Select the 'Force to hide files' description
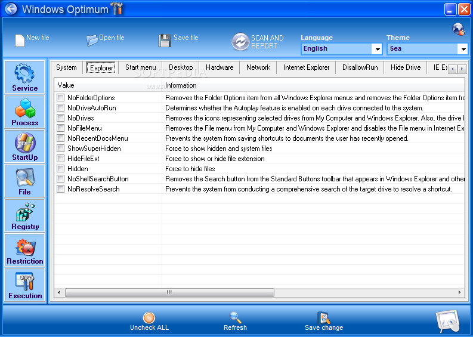 click(190, 169)
